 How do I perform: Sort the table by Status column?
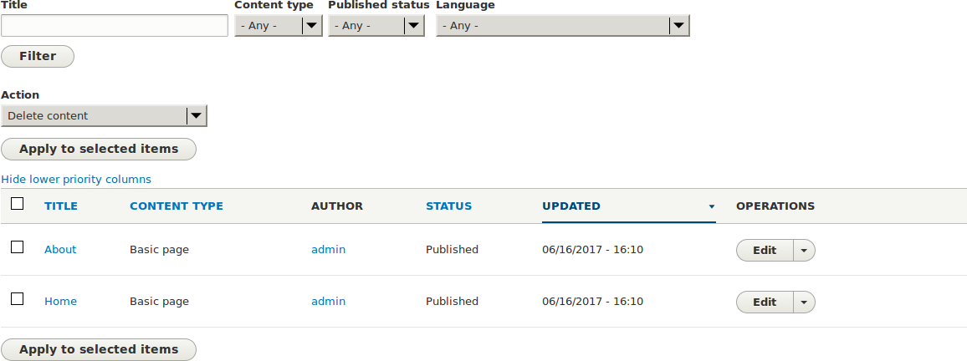[448, 206]
